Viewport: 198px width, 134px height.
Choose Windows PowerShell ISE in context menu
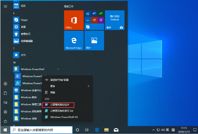(x=67, y=117)
